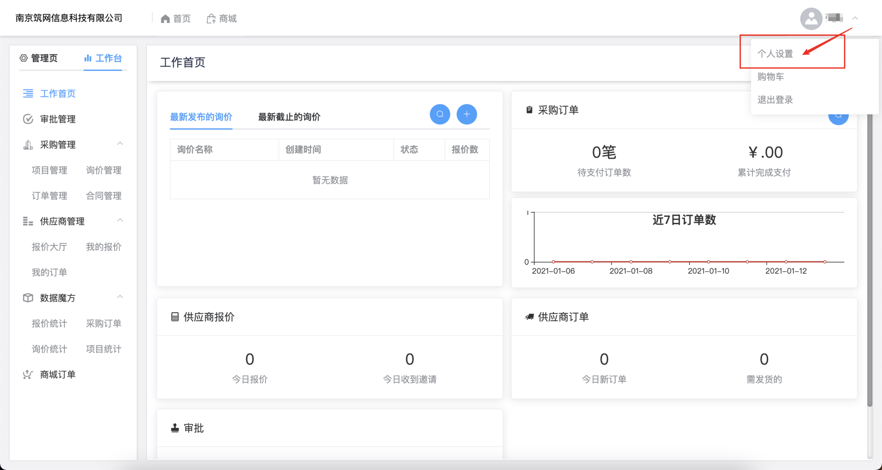This screenshot has height=470, width=882.
Task: Collapse the 数据魔方 sidebar section
Action: (120, 297)
